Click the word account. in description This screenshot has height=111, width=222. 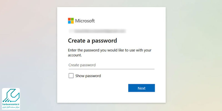75,55
